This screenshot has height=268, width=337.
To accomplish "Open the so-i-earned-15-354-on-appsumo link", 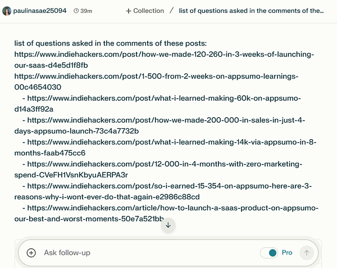I will 168,186.
